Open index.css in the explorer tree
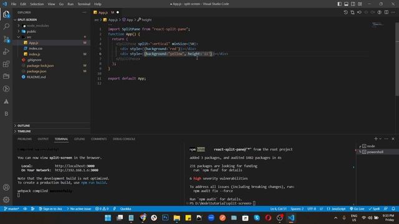The image size is (399, 224). (36, 49)
